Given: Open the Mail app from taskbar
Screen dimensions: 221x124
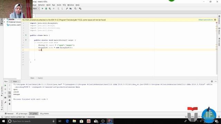Looking at the screenshot, I should pos(96,121).
